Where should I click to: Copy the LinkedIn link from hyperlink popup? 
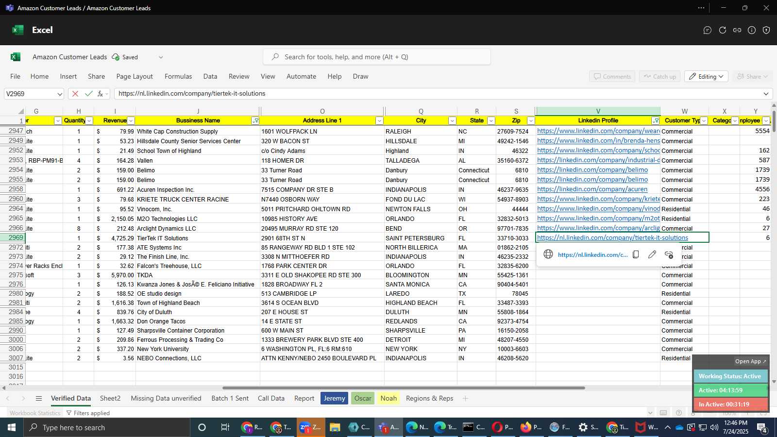[636, 254]
